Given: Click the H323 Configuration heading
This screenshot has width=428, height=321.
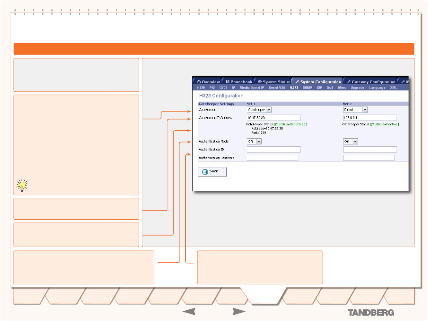Looking at the screenshot, I should [x=221, y=96].
